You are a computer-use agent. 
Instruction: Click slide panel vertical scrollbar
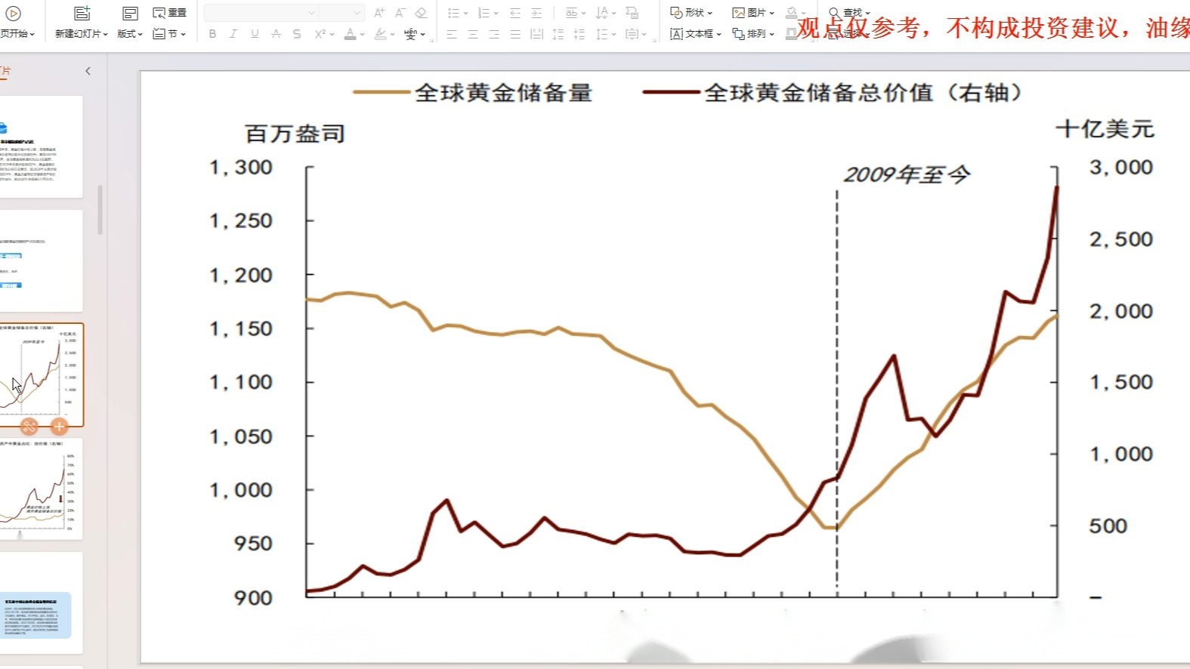[x=100, y=210]
